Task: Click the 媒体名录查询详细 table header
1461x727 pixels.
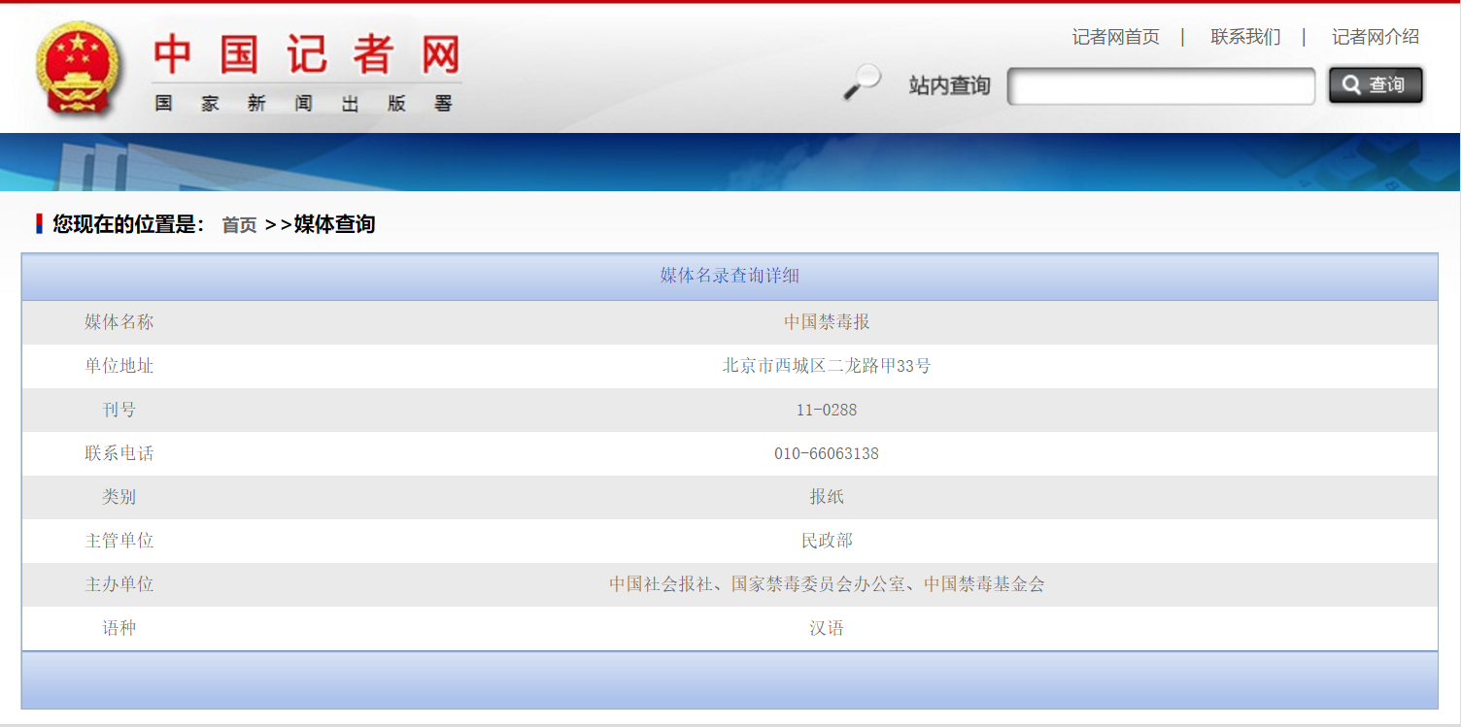Action: (x=730, y=276)
